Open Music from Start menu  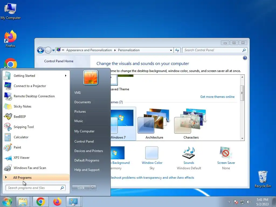[79, 121]
